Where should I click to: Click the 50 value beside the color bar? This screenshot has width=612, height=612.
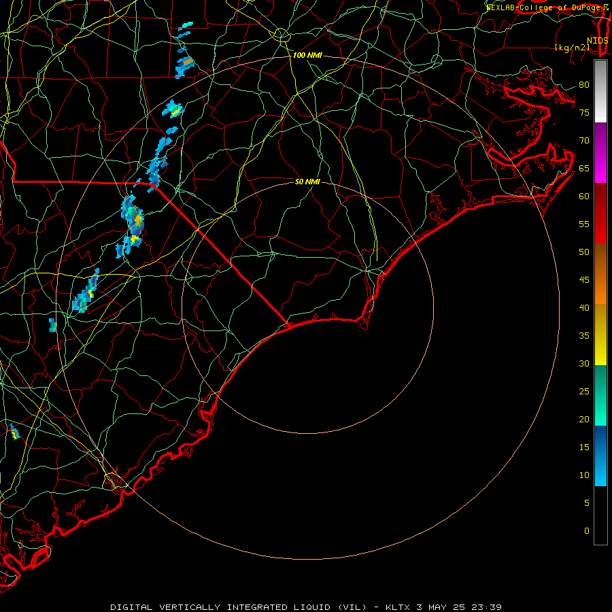point(584,252)
